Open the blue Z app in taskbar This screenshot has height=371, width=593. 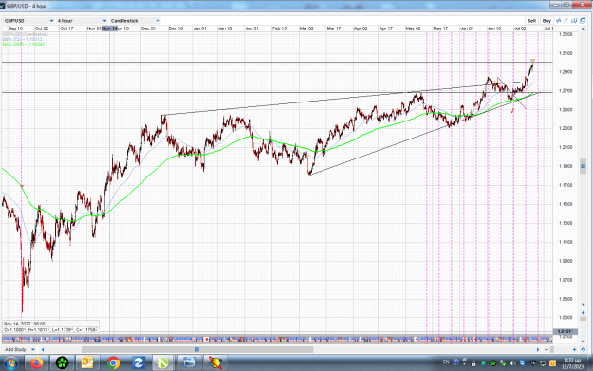tap(138, 363)
